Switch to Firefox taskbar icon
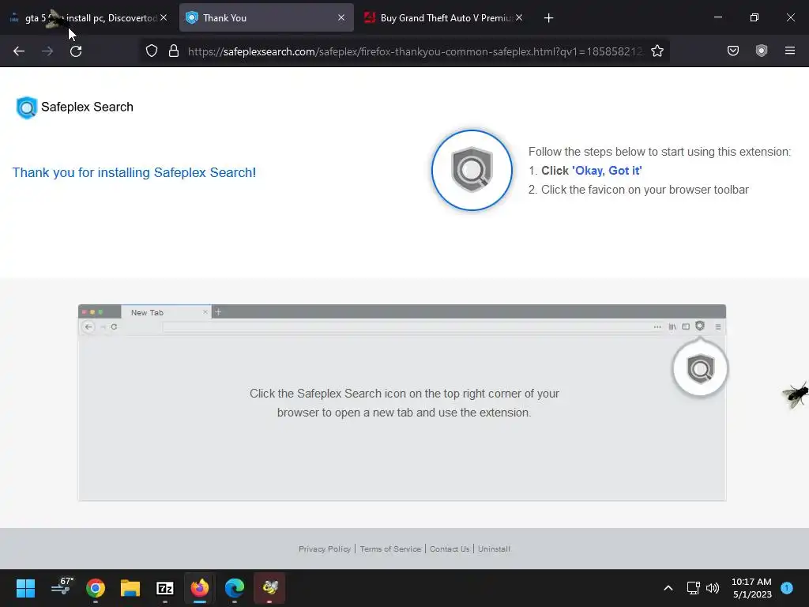809x607 pixels. pos(200,588)
